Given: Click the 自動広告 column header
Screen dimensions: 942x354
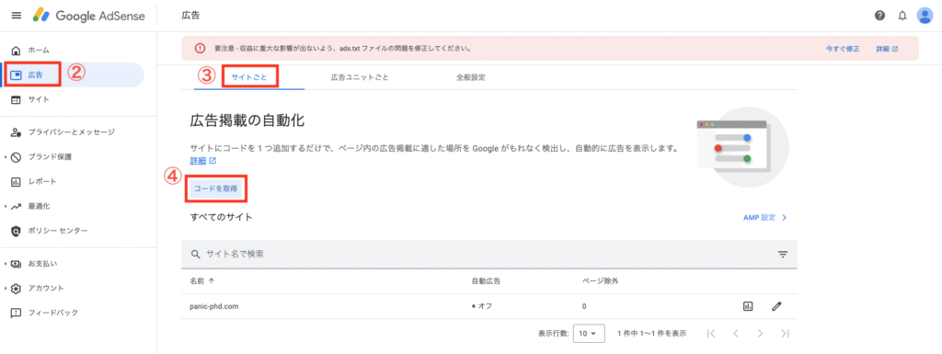Looking at the screenshot, I should tap(486, 280).
